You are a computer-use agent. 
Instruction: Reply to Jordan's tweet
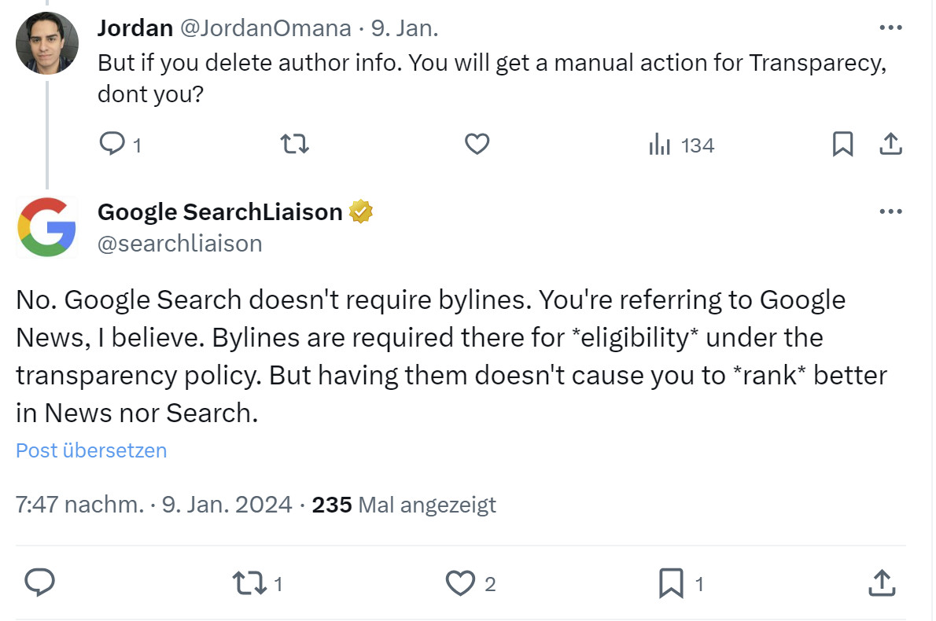(x=112, y=145)
